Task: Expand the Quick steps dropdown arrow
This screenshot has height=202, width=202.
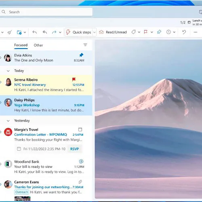Action: coord(95,32)
